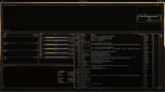This screenshot has width=165, height=92.
Task: Click the process list scroll-down arrow
Action: coord(161,87)
